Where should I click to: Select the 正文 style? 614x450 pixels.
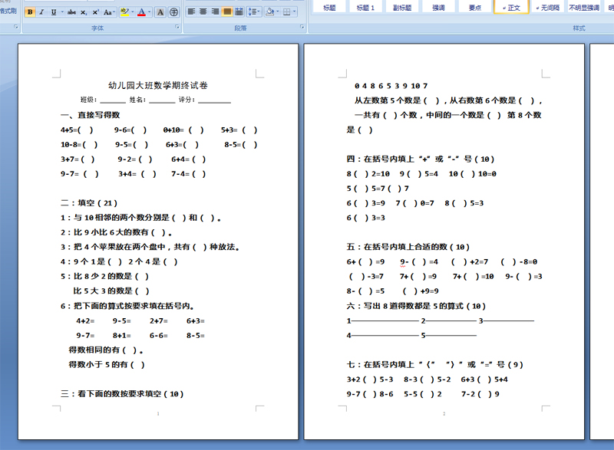(511, 7)
